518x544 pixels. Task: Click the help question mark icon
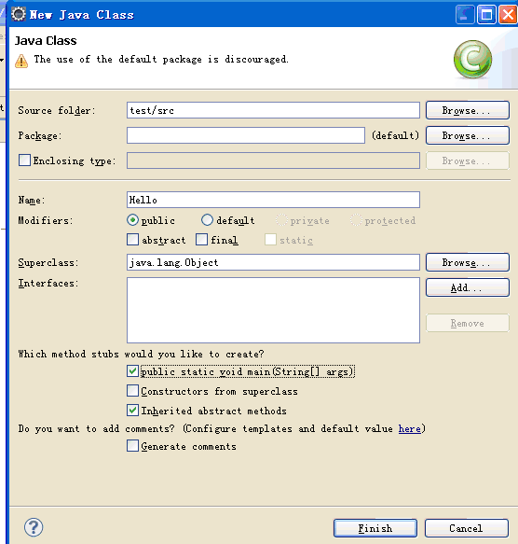pyautogui.click(x=34, y=527)
